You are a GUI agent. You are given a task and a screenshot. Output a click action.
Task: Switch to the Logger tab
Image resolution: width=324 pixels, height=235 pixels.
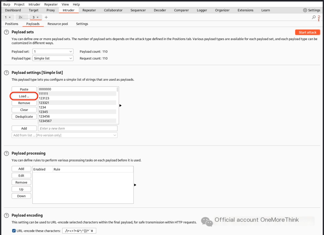(x=202, y=10)
